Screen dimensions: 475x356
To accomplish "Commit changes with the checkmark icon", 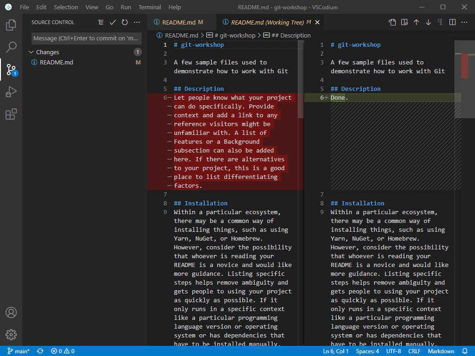I will (113, 22).
